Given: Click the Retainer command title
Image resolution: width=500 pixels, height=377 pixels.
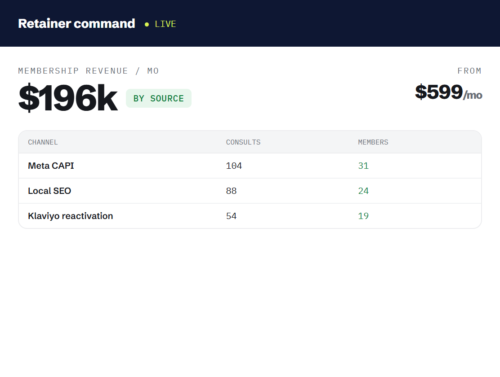Looking at the screenshot, I should pyautogui.click(x=76, y=23).
